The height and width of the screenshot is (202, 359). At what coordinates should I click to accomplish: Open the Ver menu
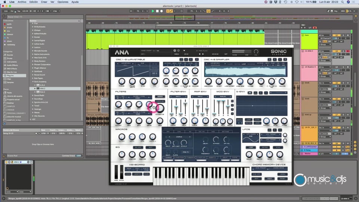point(52,2)
